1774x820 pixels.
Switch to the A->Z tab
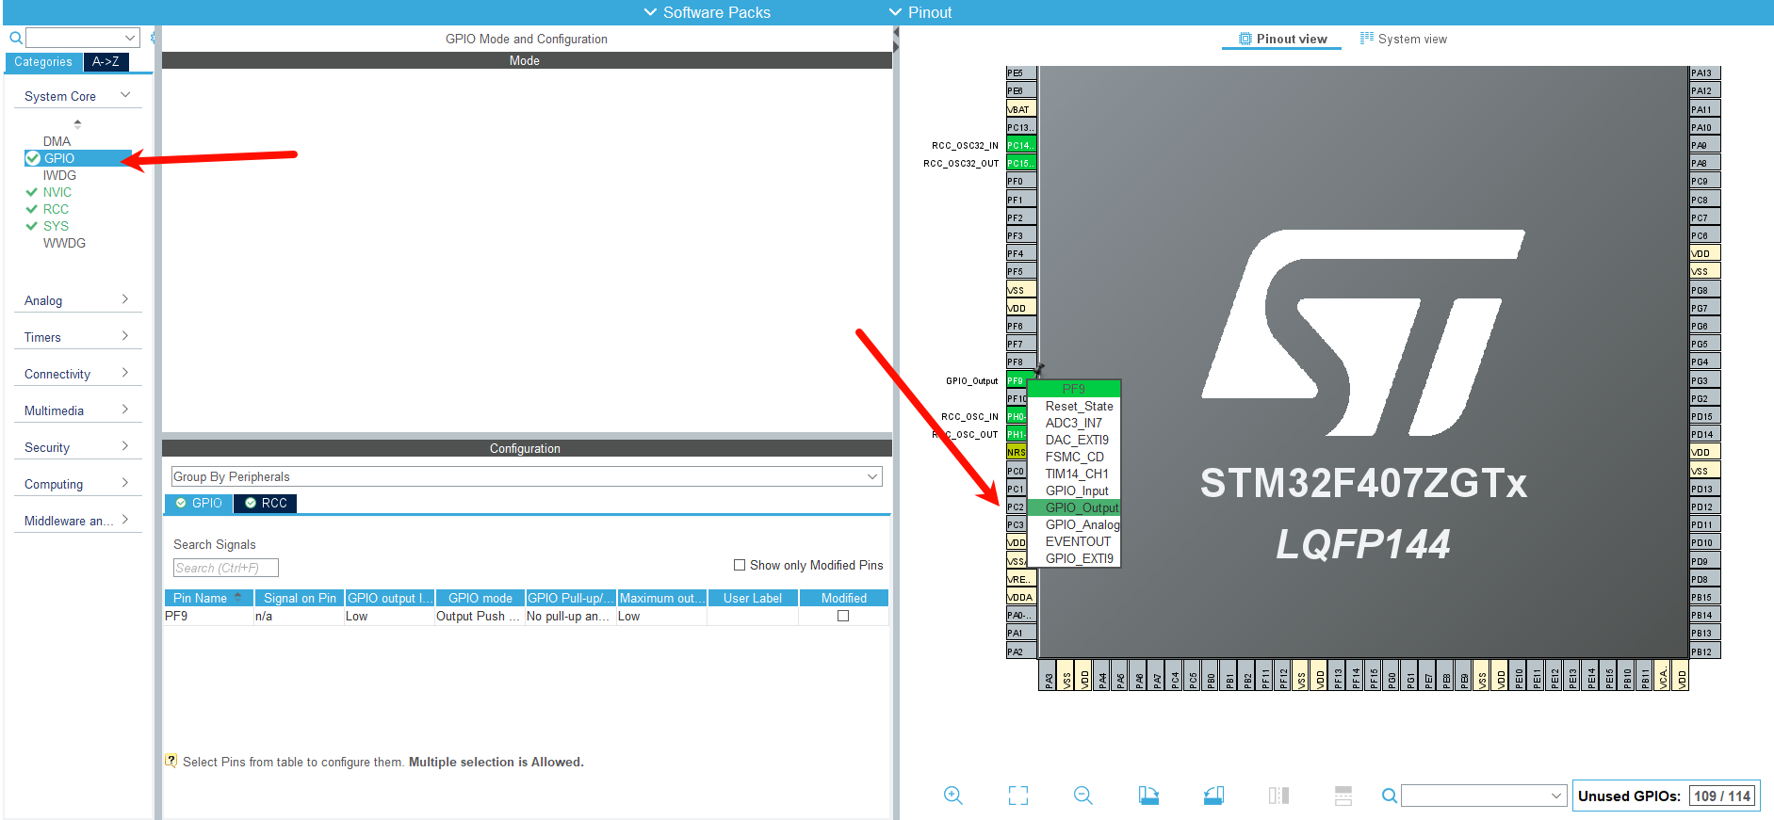pos(106,61)
